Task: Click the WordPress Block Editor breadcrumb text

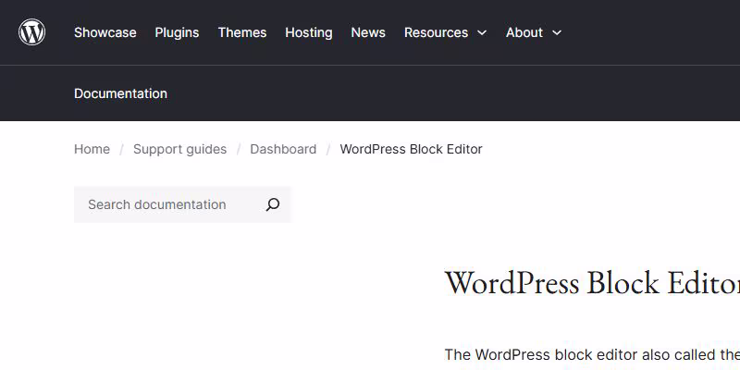Action: [411, 149]
